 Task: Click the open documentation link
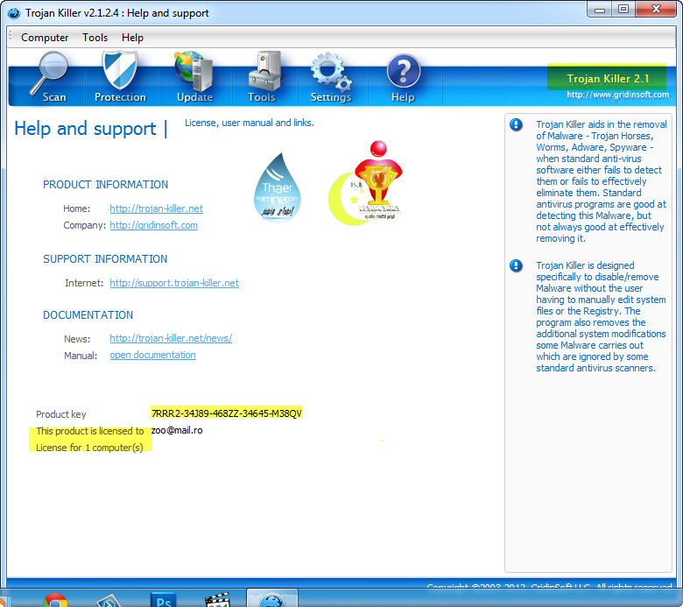click(x=153, y=355)
